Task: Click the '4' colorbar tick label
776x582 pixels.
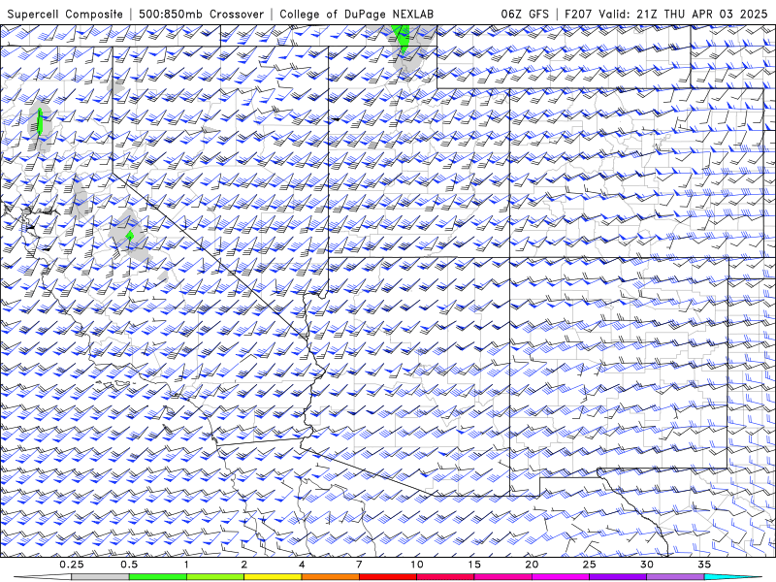Action: 302,565
